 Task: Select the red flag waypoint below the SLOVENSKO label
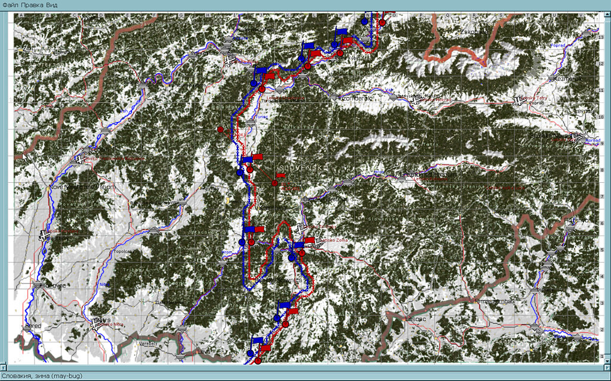pyautogui.click(x=274, y=183)
